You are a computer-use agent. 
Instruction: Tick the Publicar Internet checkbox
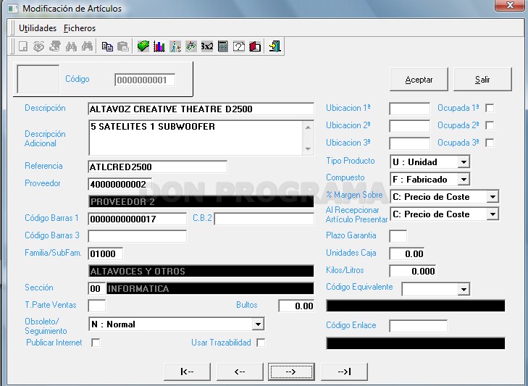(96, 343)
